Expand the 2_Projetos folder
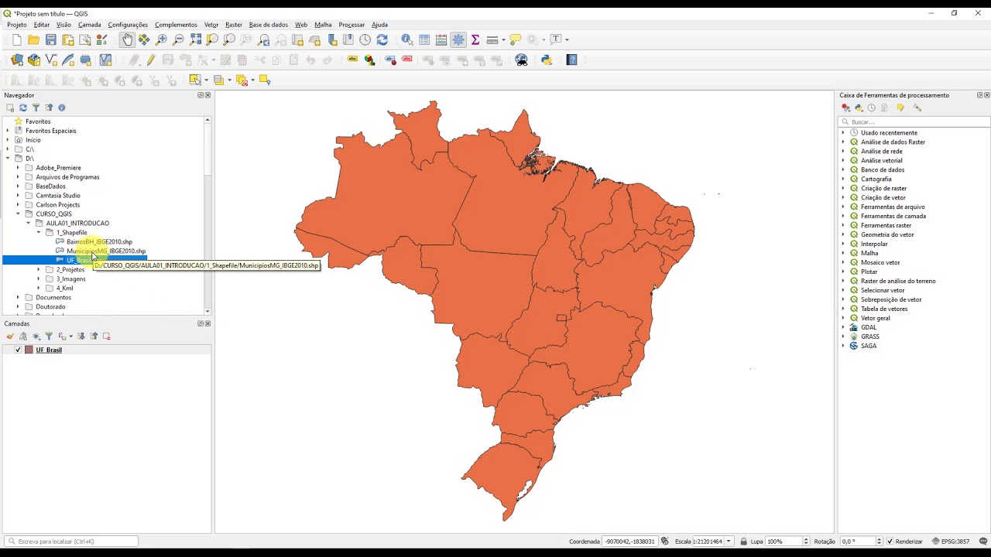This screenshot has height=557, width=991. [x=39, y=270]
